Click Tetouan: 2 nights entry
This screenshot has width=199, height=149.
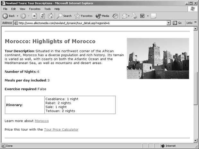[x=60, y=111]
